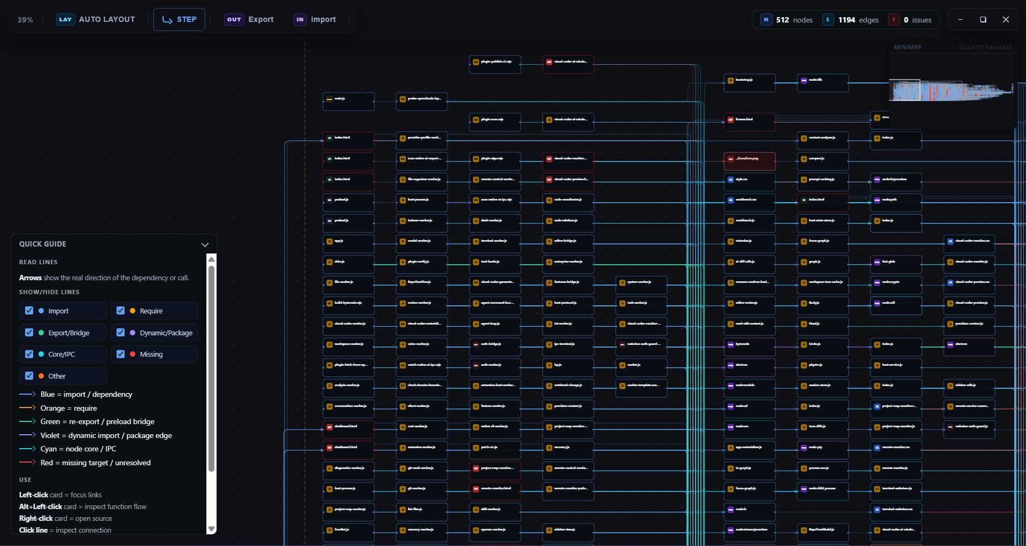Image resolution: width=1026 pixels, height=546 pixels.
Task: Click the Quick Guide scroll up arrow
Action: tap(211, 259)
